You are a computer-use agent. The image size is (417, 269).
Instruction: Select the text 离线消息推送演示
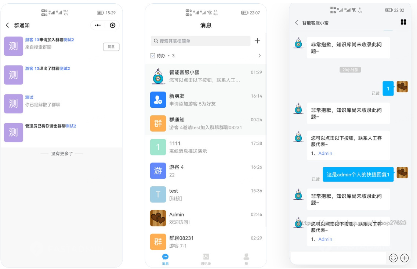point(188,151)
